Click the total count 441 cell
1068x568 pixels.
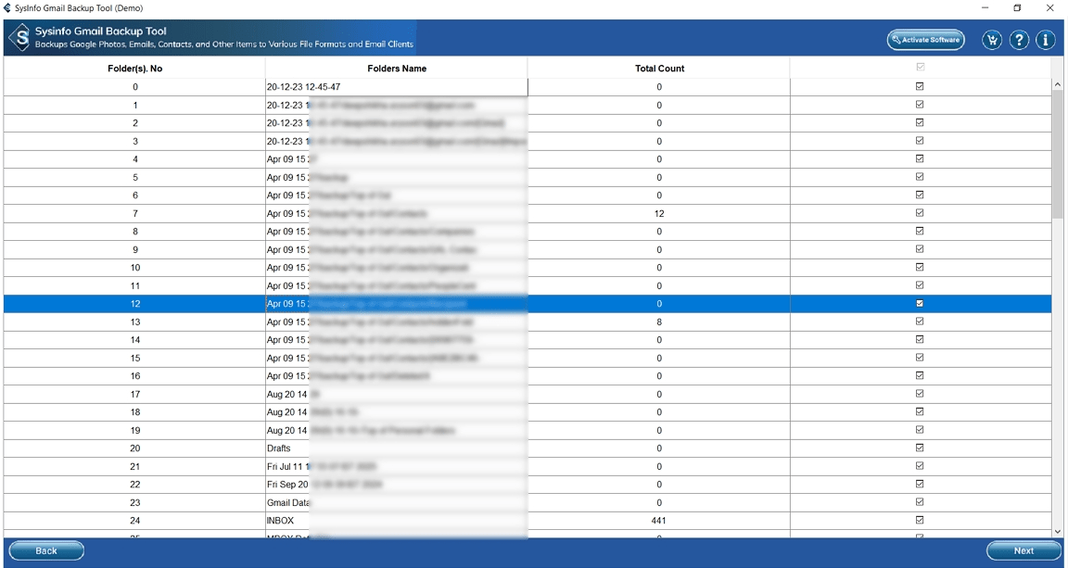(x=658, y=521)
